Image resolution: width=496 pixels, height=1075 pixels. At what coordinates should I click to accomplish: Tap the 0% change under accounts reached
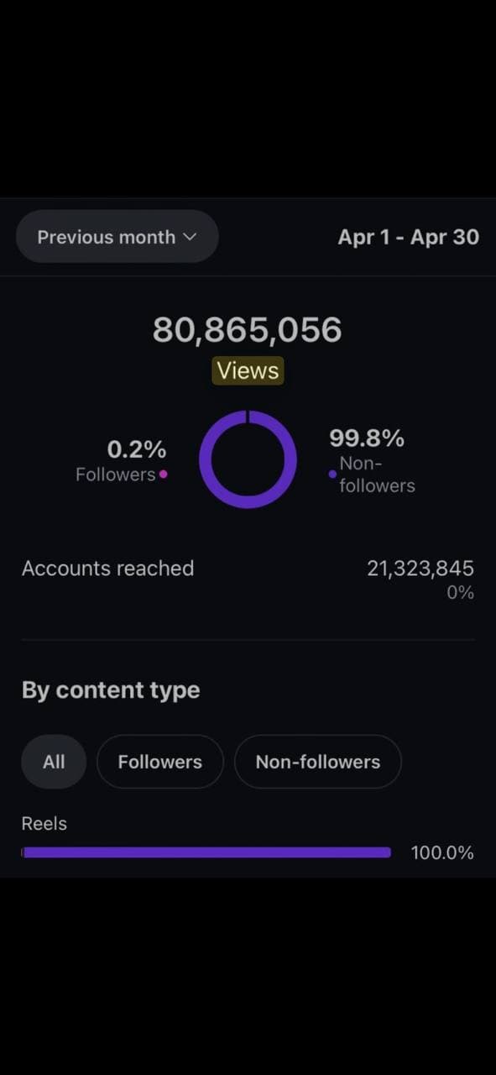pyautogui.click(x=461, y=593)
